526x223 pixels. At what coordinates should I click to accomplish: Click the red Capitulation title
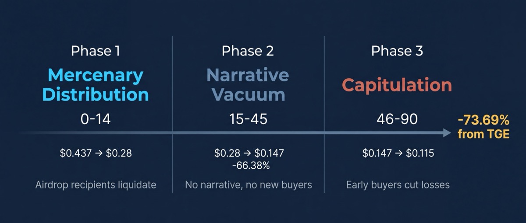pyautogui.click(x=397, y=85)
